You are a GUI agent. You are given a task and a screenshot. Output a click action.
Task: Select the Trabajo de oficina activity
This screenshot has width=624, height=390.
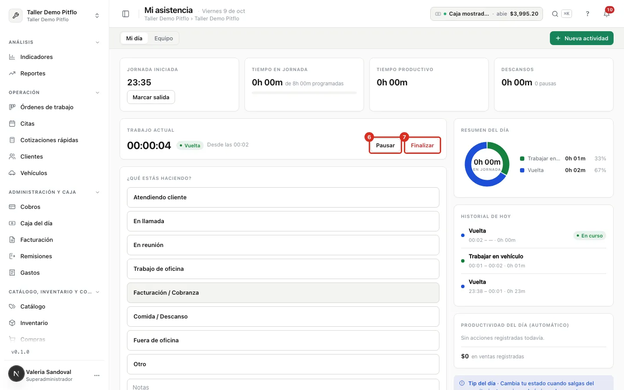pyautogui.click(x=283, y=269)
